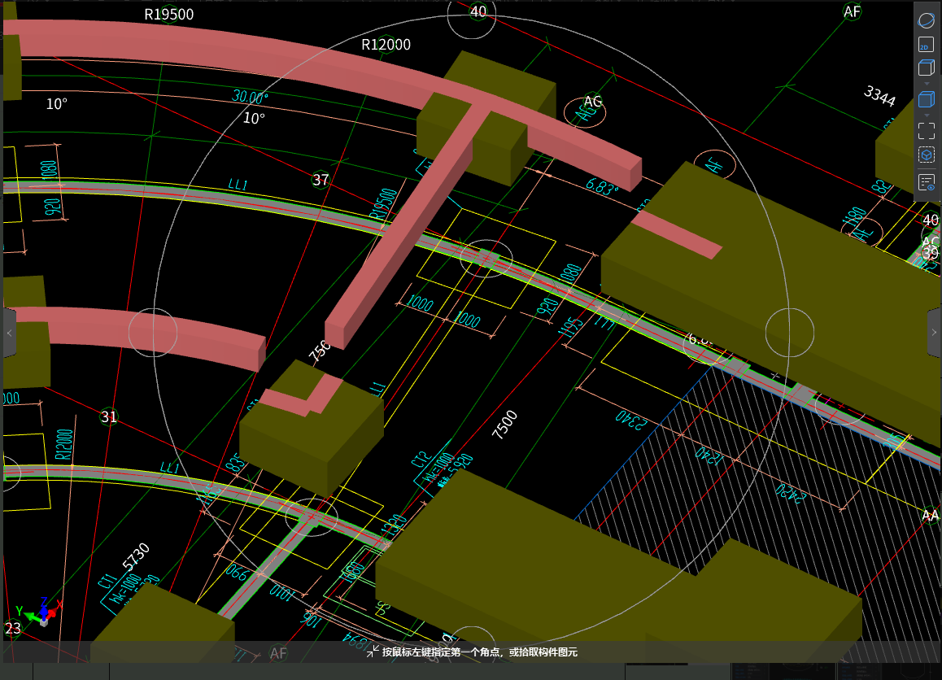This screenshot has height=680, width=942.
Task: Click the axis bubble labeled 31
Action: point(109,416)
